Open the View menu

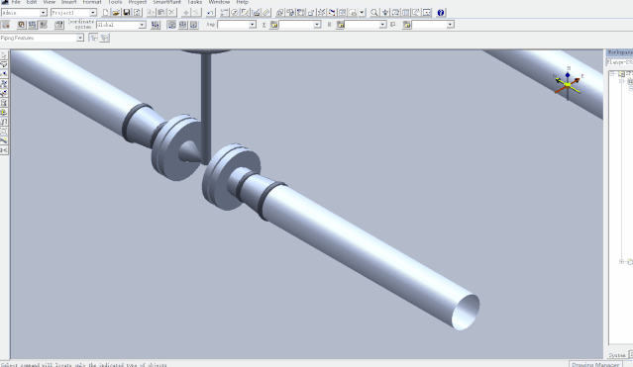(49, 2)
